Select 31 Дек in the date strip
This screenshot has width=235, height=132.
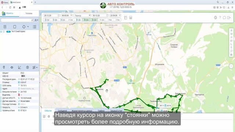pyautogui.click(x=102, y=20)
